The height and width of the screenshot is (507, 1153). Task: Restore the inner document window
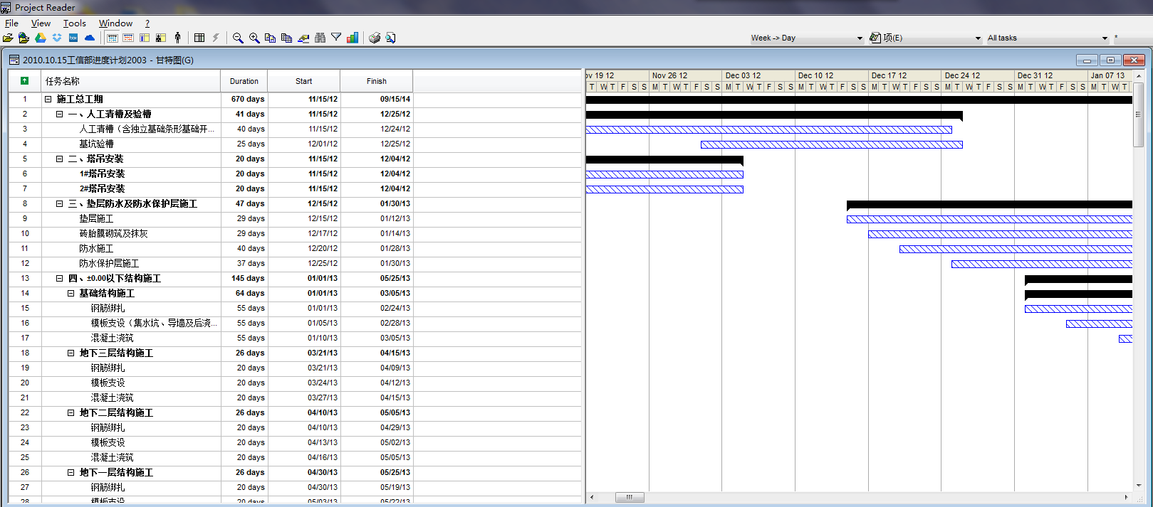tap(1110, 60)
